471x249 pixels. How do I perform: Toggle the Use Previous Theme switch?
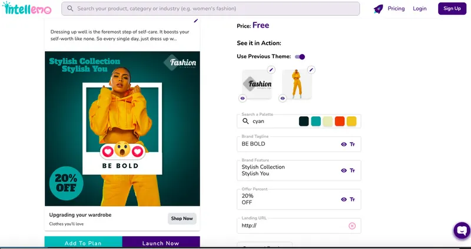point(300,56)
